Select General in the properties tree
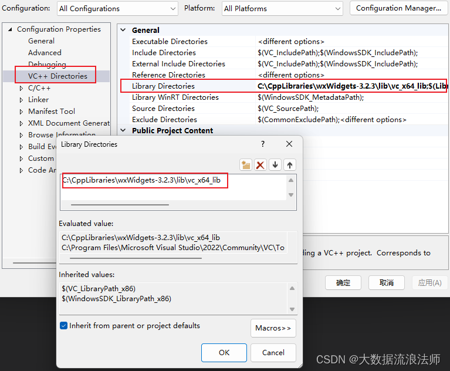The height and width of the screenshot is (371, 450). (41, 41)
